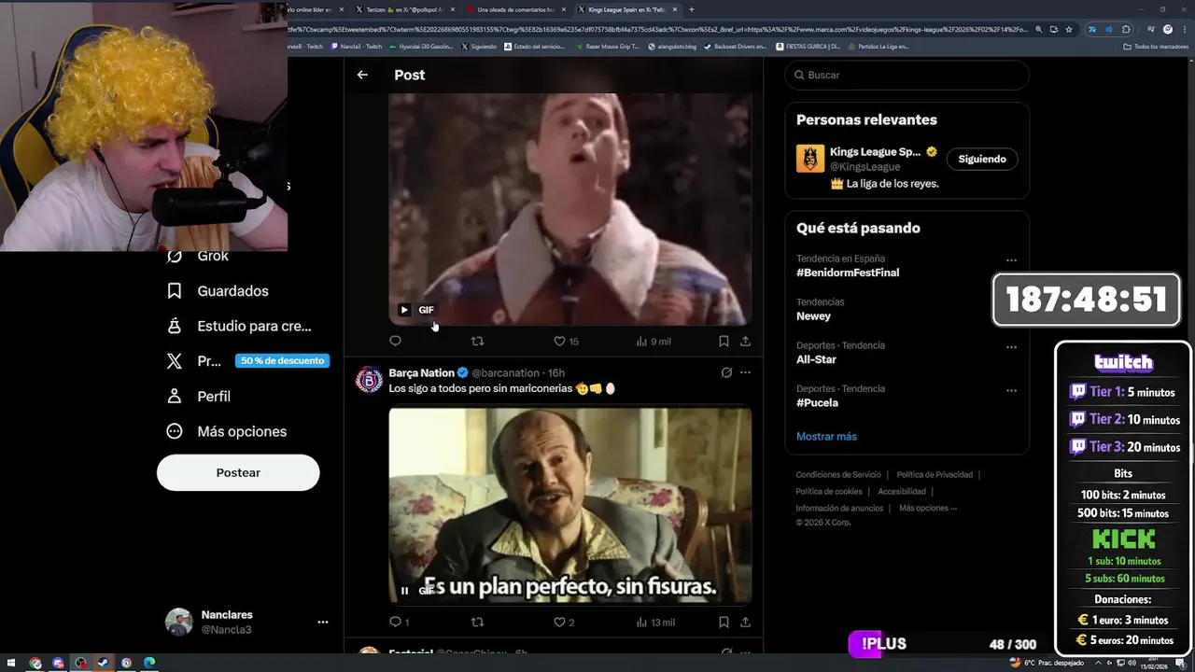Open Microsoft Edge from the taskbar

point(149,664)
